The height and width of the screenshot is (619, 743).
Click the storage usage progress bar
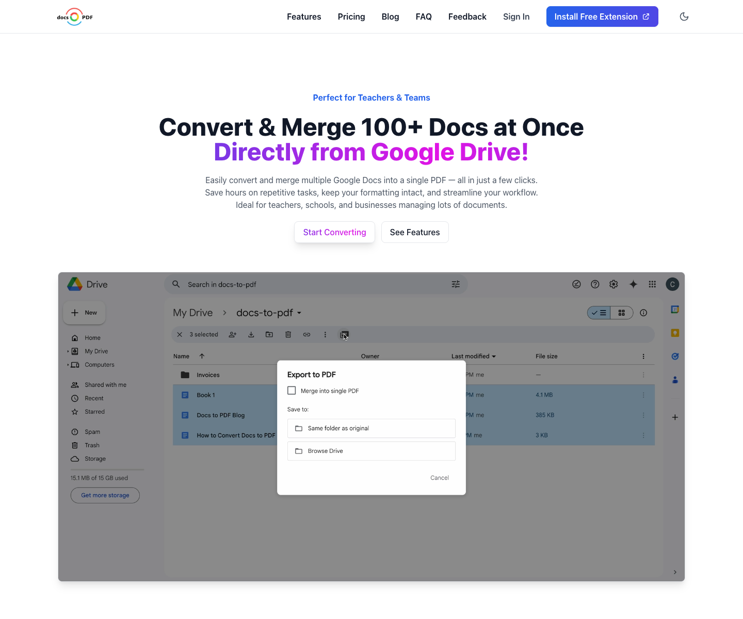point(107,469)
